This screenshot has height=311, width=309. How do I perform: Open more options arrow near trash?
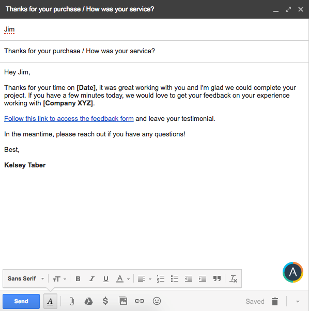298,302
